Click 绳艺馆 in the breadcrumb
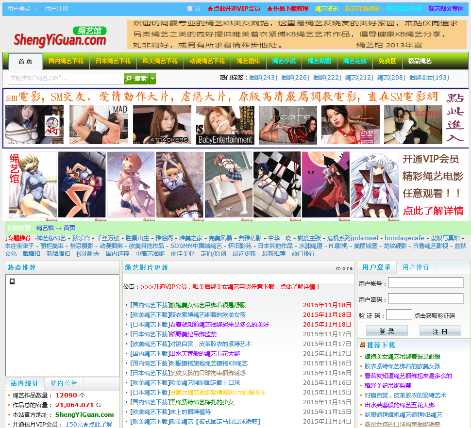This screenshot has width=471, height=428. click(x=45, y=228)
